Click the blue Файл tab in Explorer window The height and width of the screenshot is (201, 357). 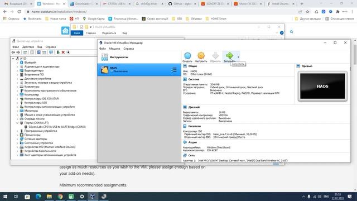click(77, 33)
